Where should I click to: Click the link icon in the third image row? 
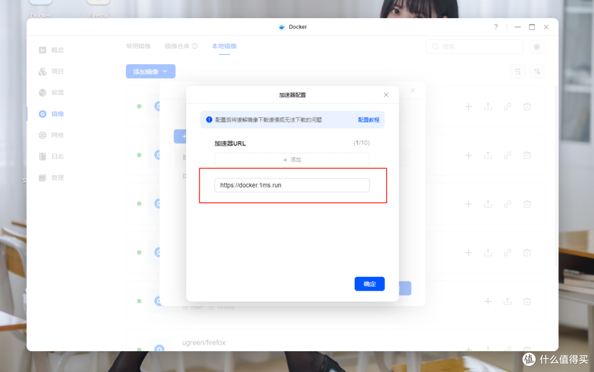coord(508,204)
